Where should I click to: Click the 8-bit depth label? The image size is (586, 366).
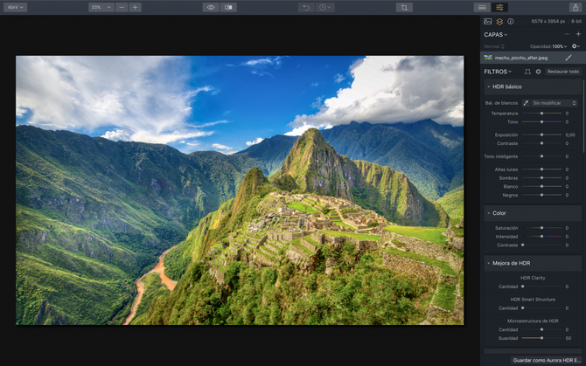[x=576, y=21]
